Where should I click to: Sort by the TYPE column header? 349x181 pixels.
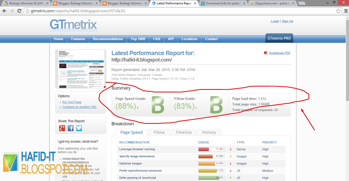click(x=241, y=142)
